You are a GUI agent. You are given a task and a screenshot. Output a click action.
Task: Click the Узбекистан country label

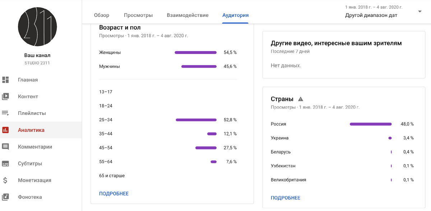point(283,166)
